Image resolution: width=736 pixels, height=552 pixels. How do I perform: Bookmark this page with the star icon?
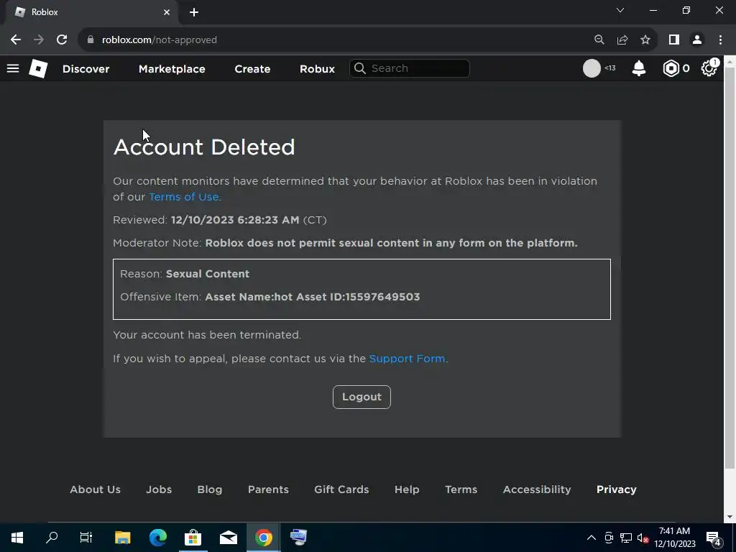pyautogui.click(x=645, y=40)
